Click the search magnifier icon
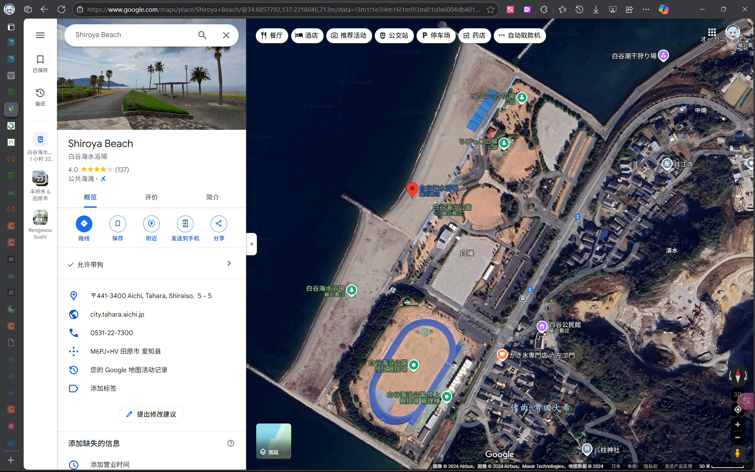The height and width of the screenshot is (472, 755). pos(202,35)
